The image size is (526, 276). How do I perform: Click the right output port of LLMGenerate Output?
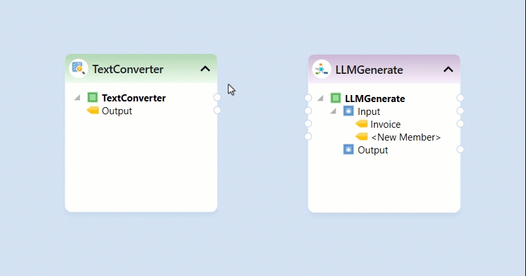(x=461, y=149)
